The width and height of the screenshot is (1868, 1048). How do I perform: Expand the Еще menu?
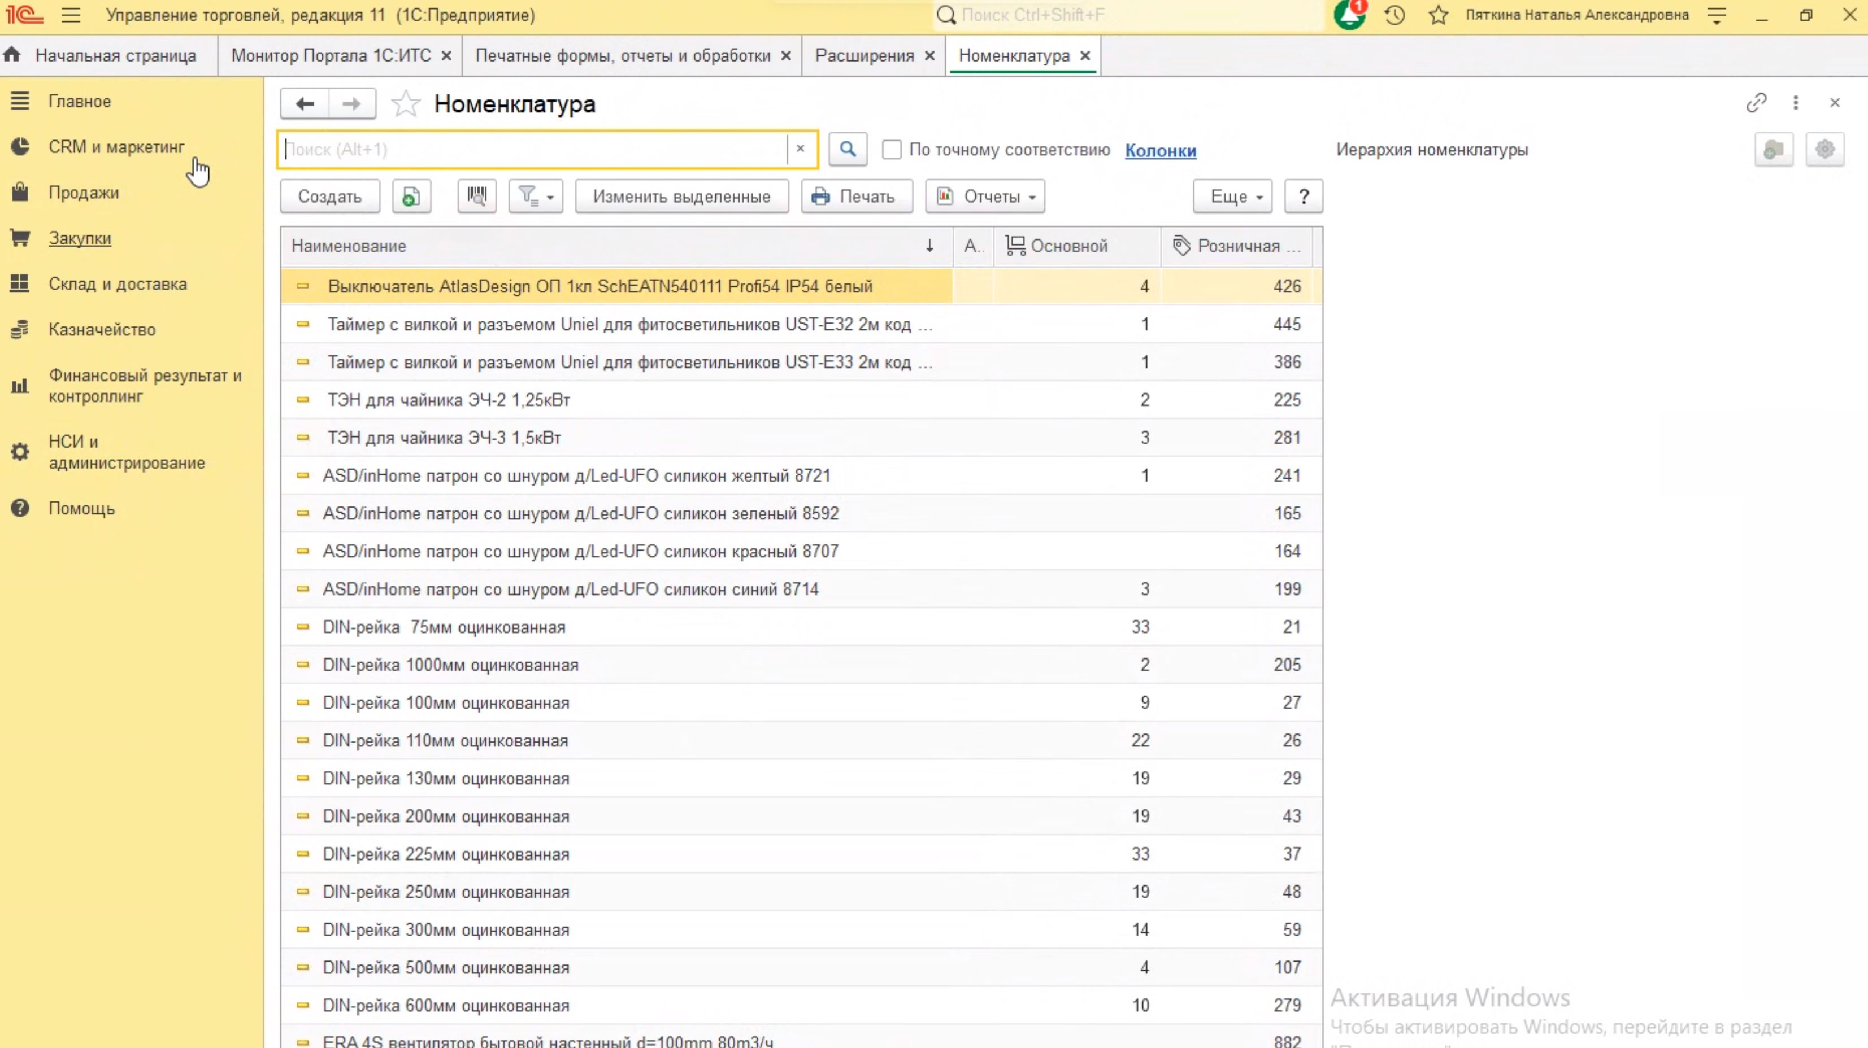1232,197
